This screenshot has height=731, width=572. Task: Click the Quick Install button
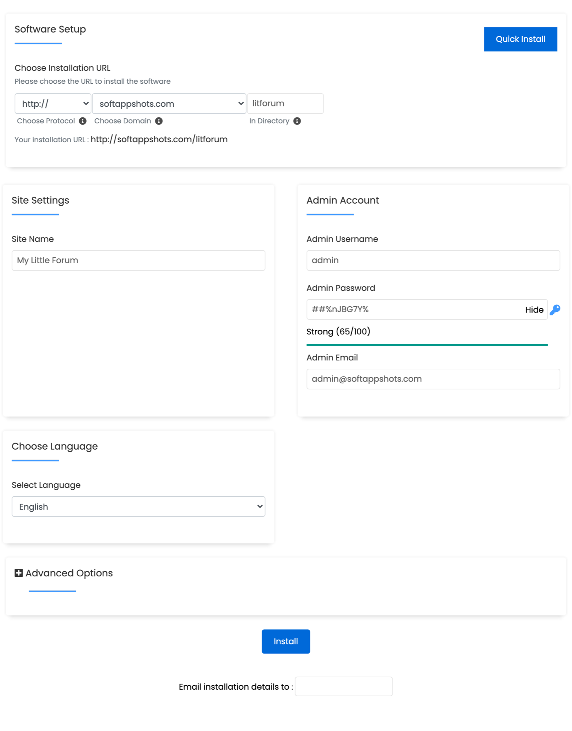[x=520, y=39]
